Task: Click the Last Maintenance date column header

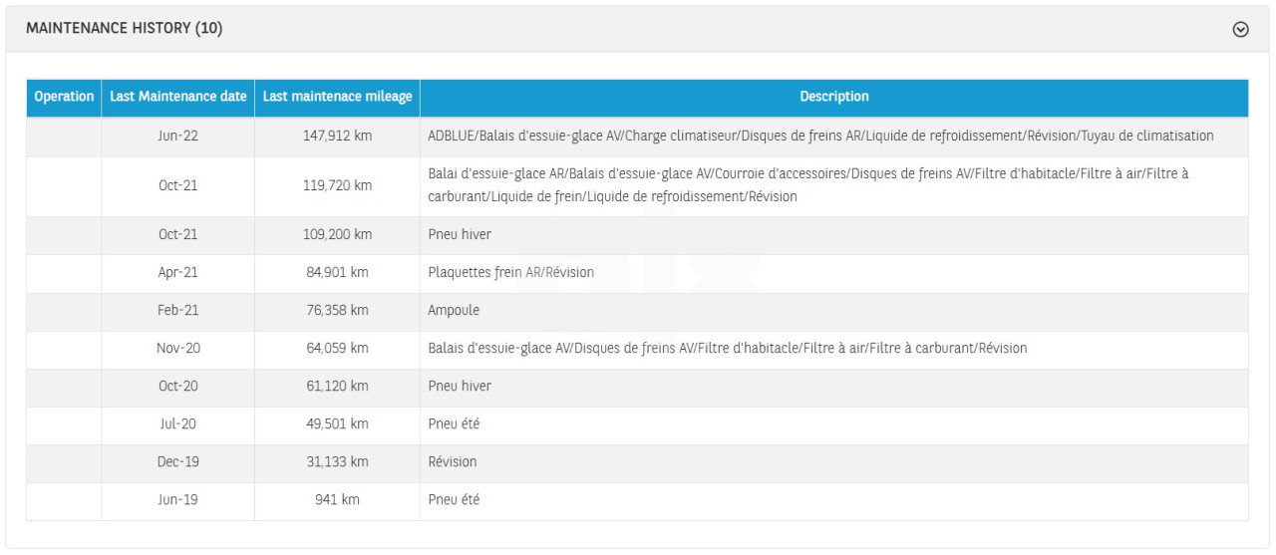Action: tap(177, 97)
